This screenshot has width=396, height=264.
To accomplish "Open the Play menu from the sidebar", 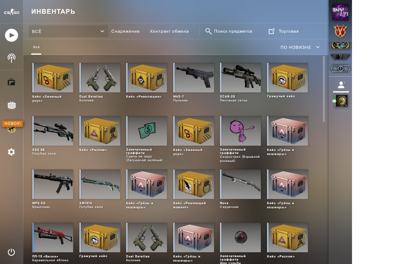I will tap(12, 35).
